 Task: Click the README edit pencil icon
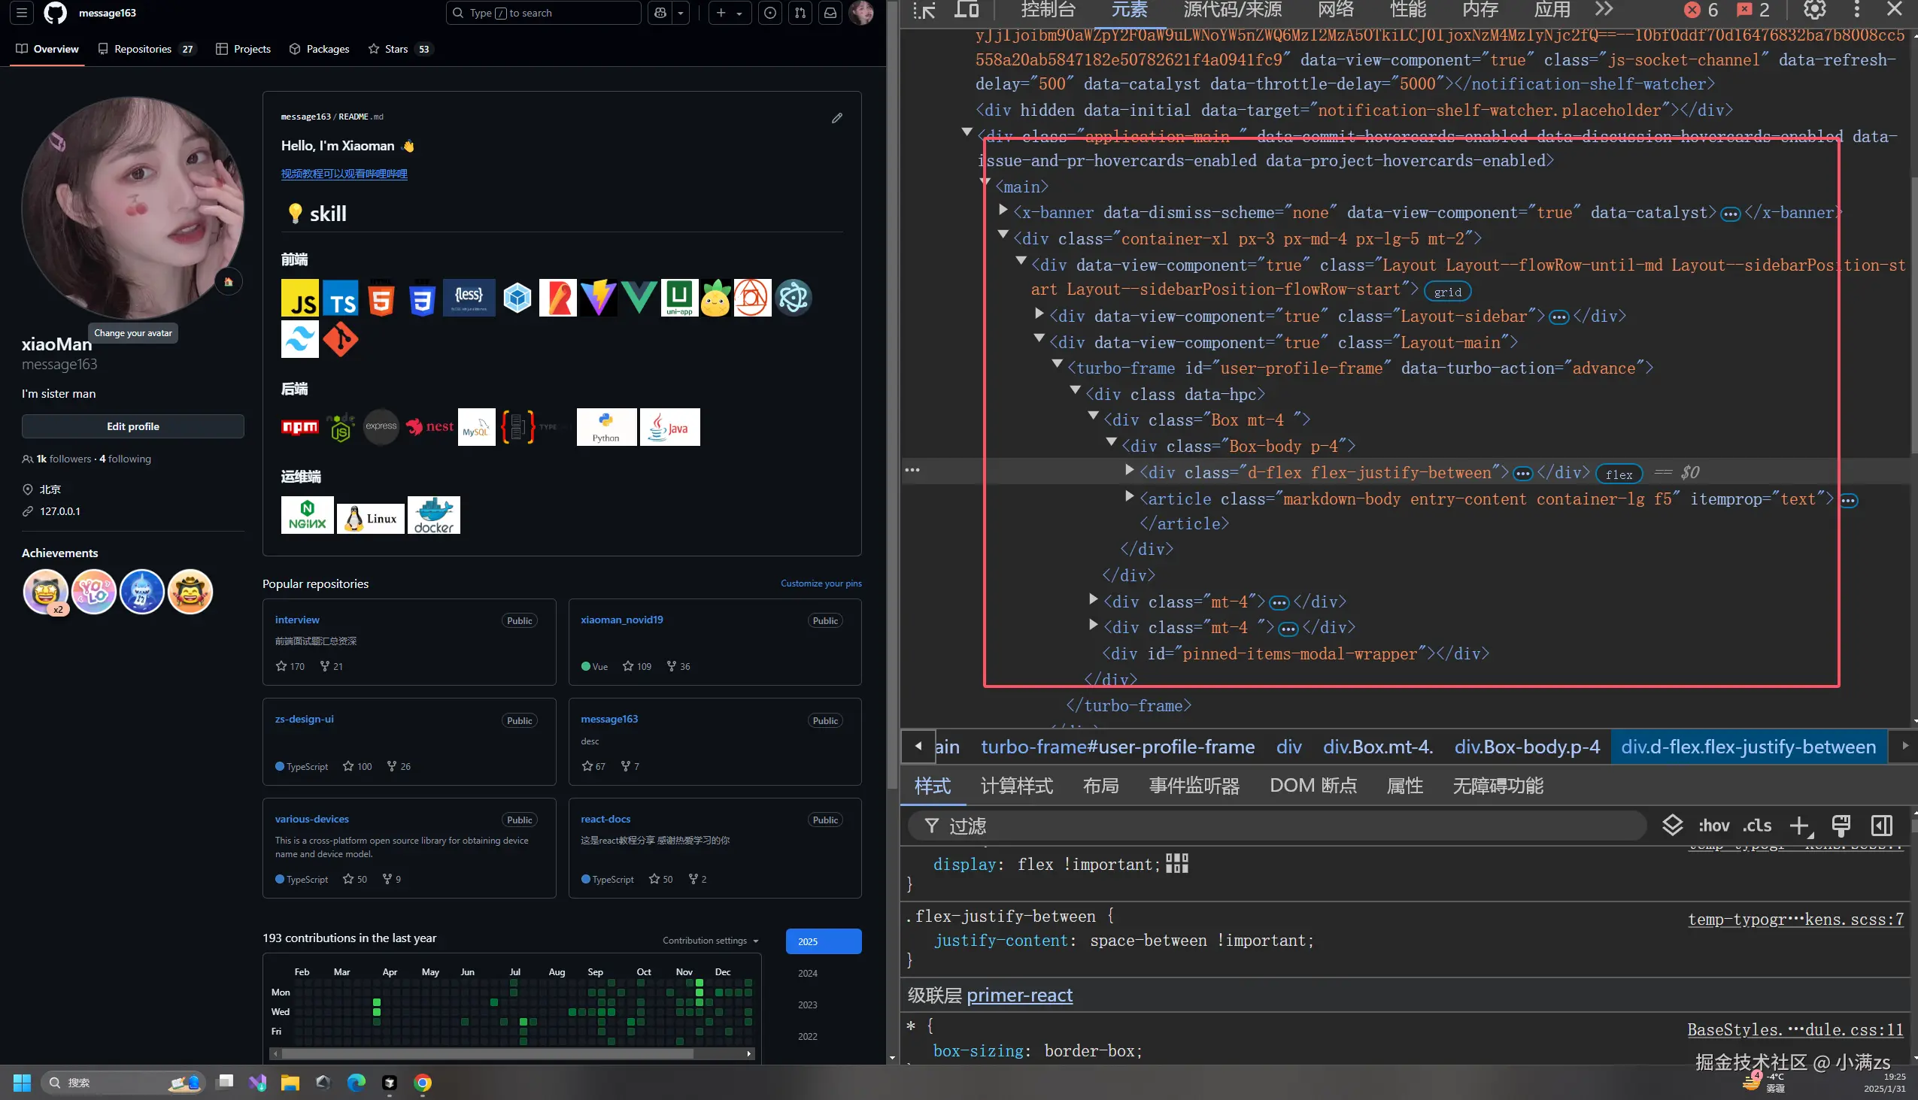coord(836,118)
